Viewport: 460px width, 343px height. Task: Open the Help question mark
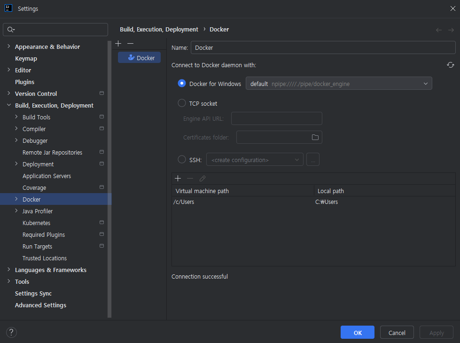[x=11, y=333]
